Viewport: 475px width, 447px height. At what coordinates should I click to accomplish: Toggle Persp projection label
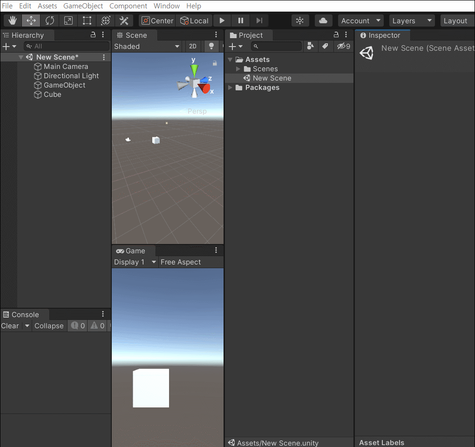197,111
